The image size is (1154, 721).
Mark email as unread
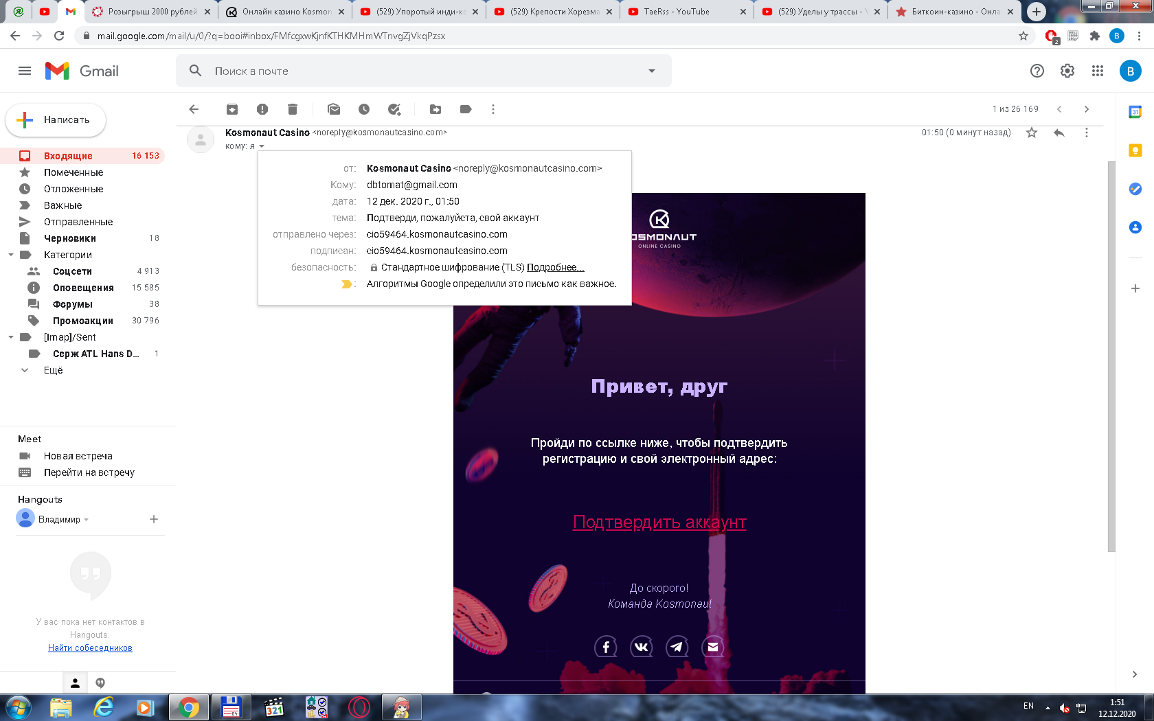[334, 109]
